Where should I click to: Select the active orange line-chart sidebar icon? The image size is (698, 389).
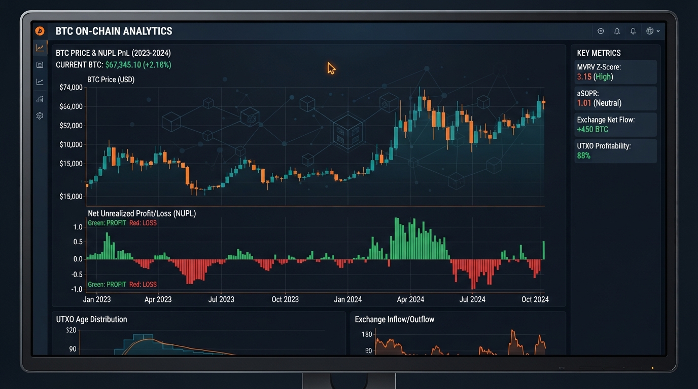[x=40, y=48]
